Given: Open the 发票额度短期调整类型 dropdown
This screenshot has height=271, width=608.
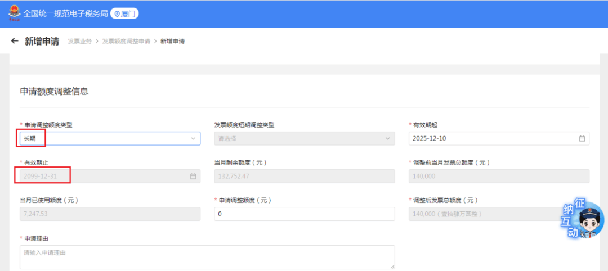Looking at the screenshot, I should tap(304, 138).
